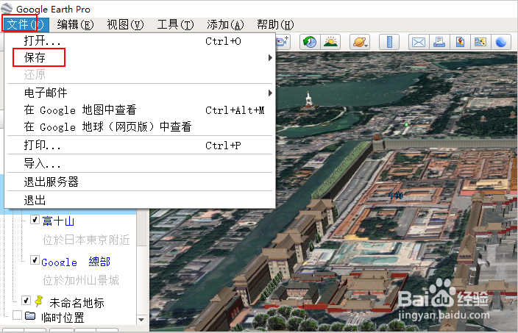Uncheck the Google 總部 checkbox
Screen dimensions: 518x333
[35, 260]
